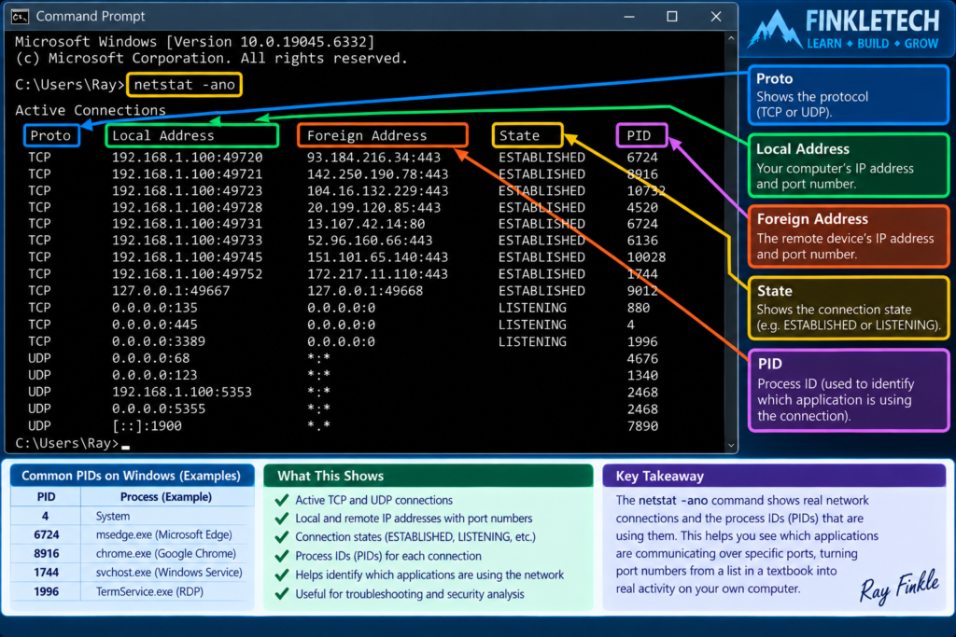
Task: Click the checkmark beside Active TCP and UDP connections
Action: pos(282,500)
